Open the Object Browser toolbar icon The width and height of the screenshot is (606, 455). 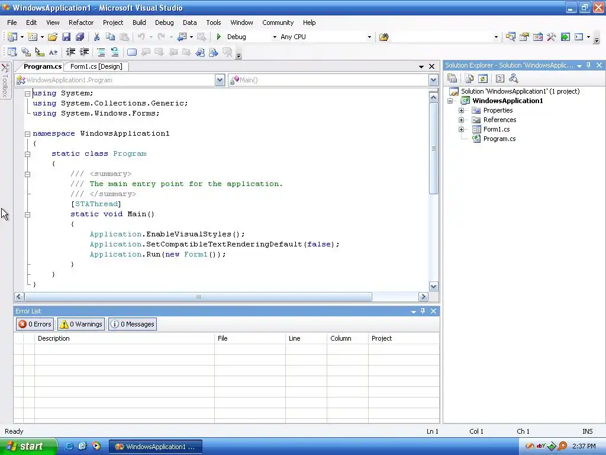[537, 37]
